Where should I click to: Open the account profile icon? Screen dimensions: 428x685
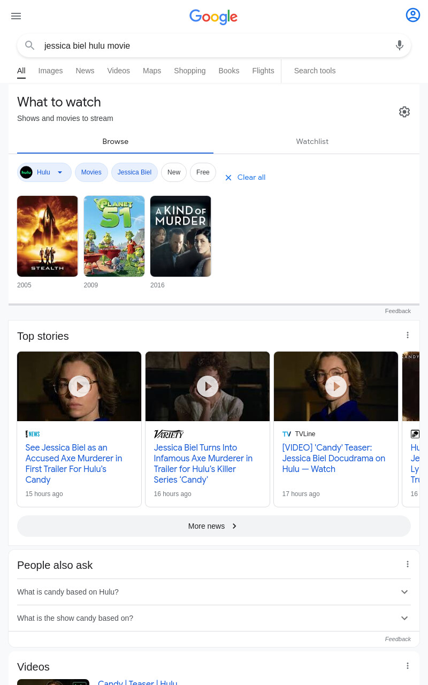[x=413, y=15]
